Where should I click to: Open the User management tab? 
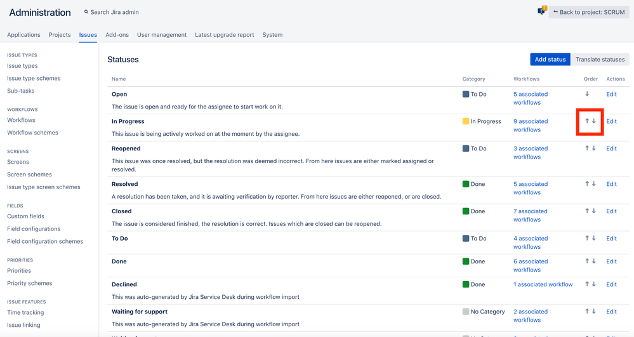[162, 35]
